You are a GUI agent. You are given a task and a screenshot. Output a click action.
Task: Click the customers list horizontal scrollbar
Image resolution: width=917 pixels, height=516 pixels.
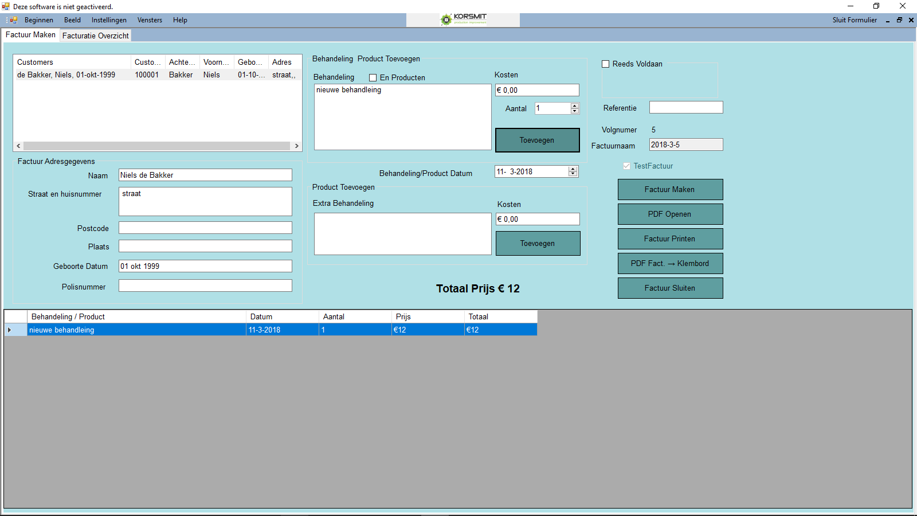(x=157, y=146)
